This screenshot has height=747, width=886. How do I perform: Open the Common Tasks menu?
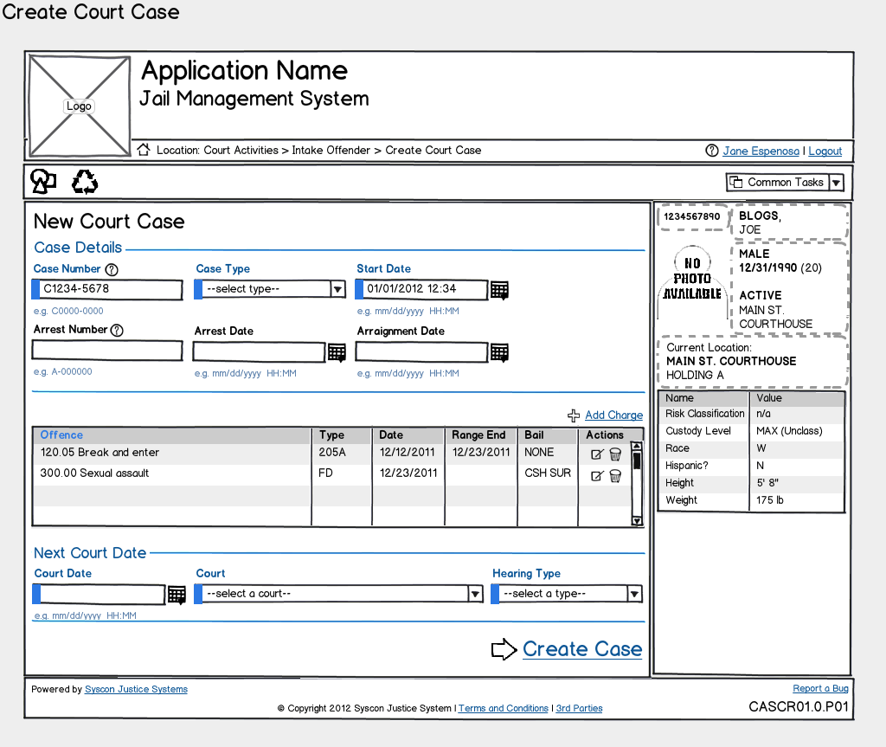(x=836, y=182)
